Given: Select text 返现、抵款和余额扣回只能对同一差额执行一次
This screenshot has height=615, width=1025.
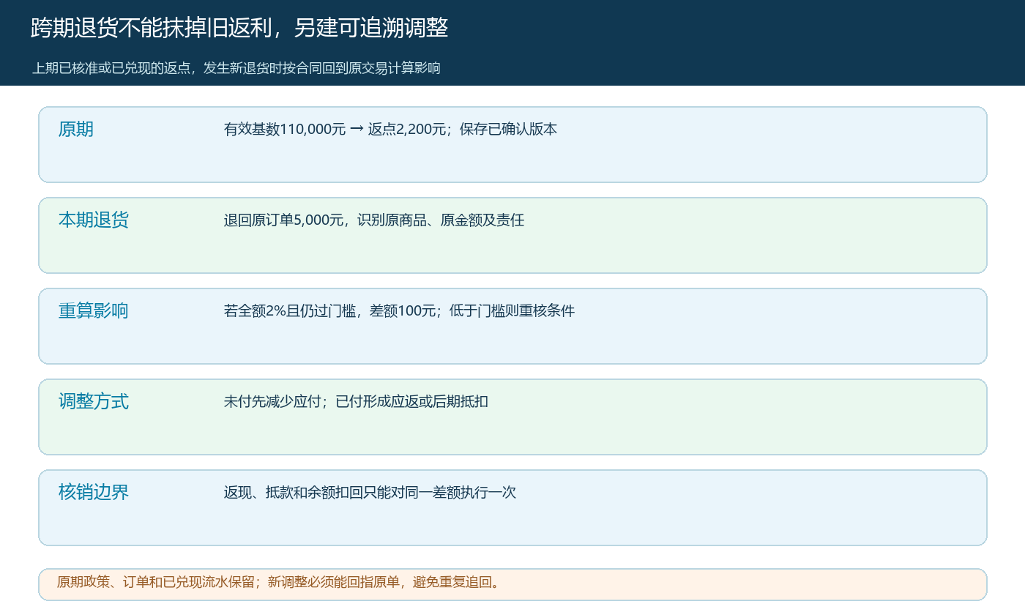Looking at the screenshot, I should [370, 493].
